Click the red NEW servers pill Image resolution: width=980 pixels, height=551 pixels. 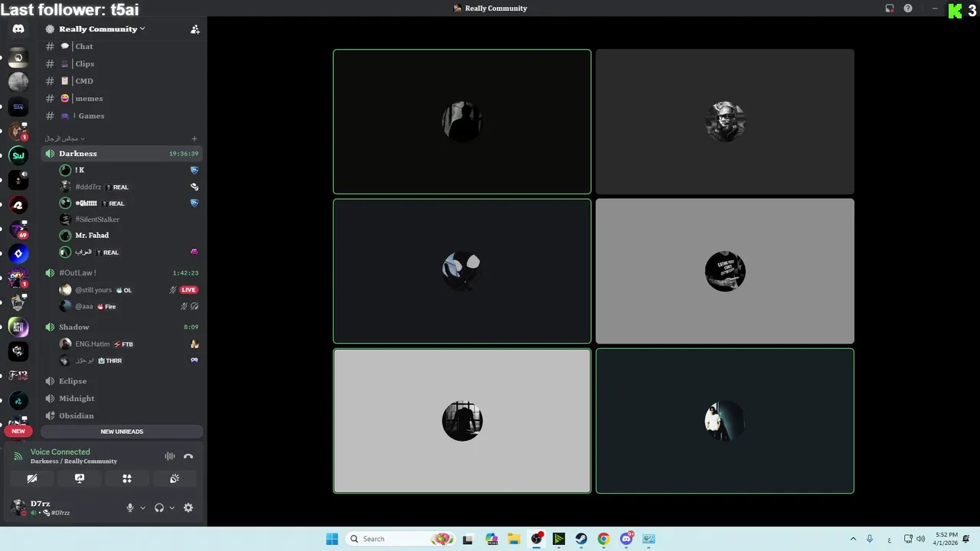[x=18, y=431]
